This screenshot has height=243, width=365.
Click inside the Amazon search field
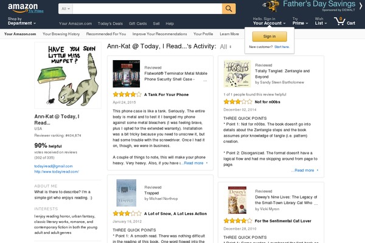coord(147,9)
